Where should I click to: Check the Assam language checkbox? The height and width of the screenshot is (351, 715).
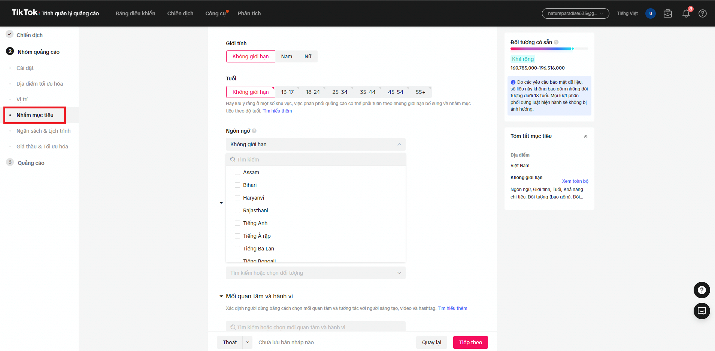coord(237,172)
